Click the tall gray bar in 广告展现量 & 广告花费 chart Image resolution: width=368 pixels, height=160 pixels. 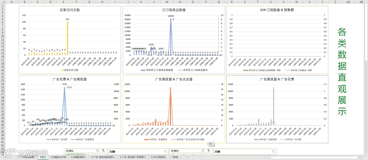(x=273, y=106)
